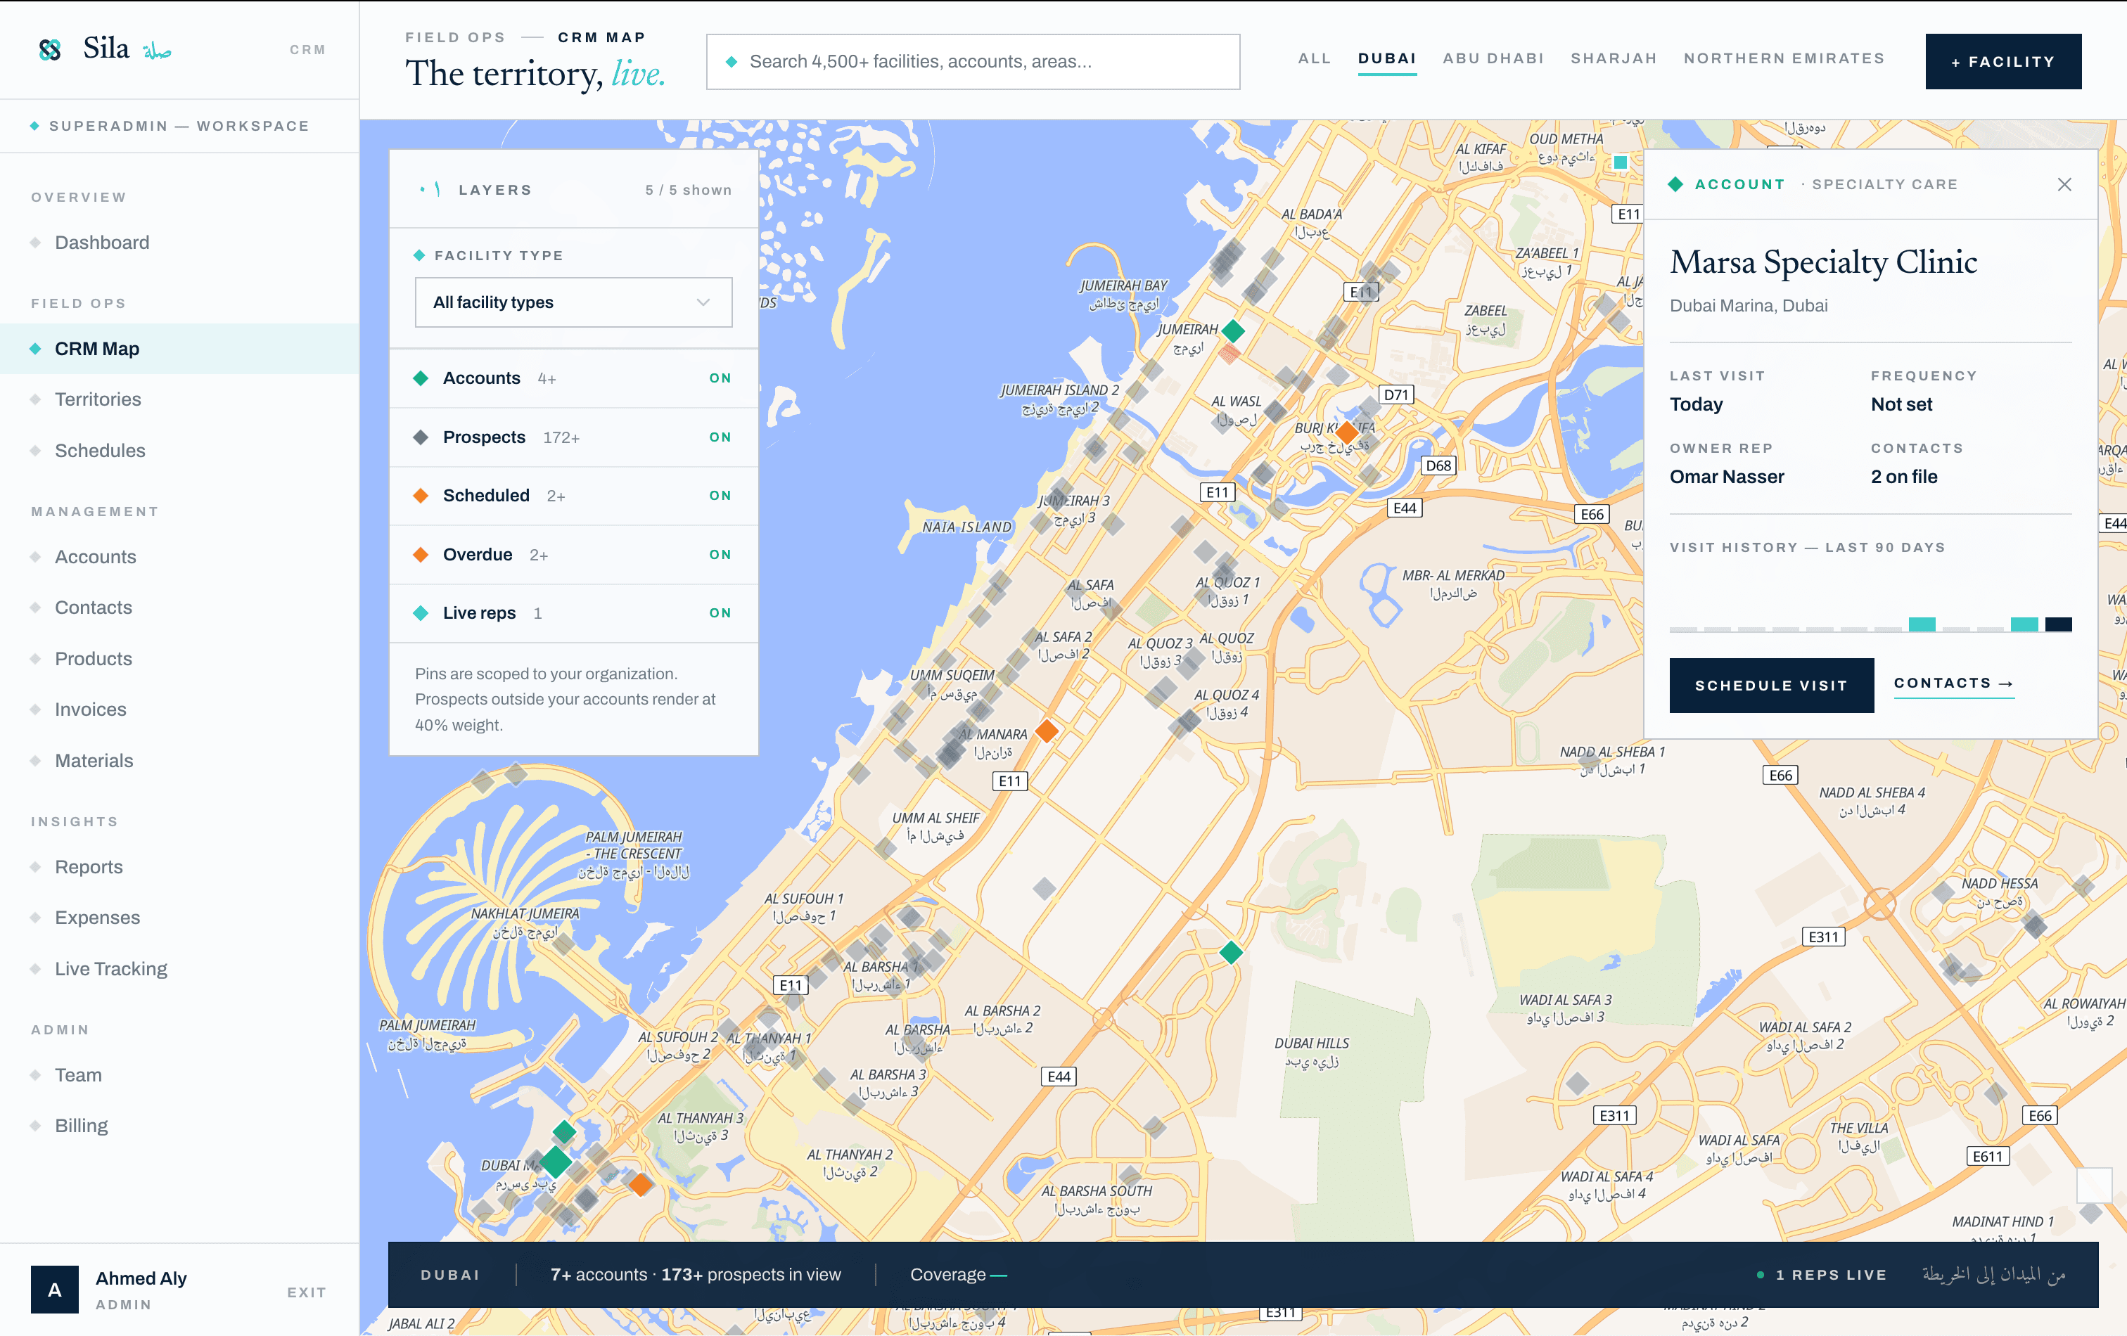
Task: Open the All facility types dropdown
Action: pos(573,302)
